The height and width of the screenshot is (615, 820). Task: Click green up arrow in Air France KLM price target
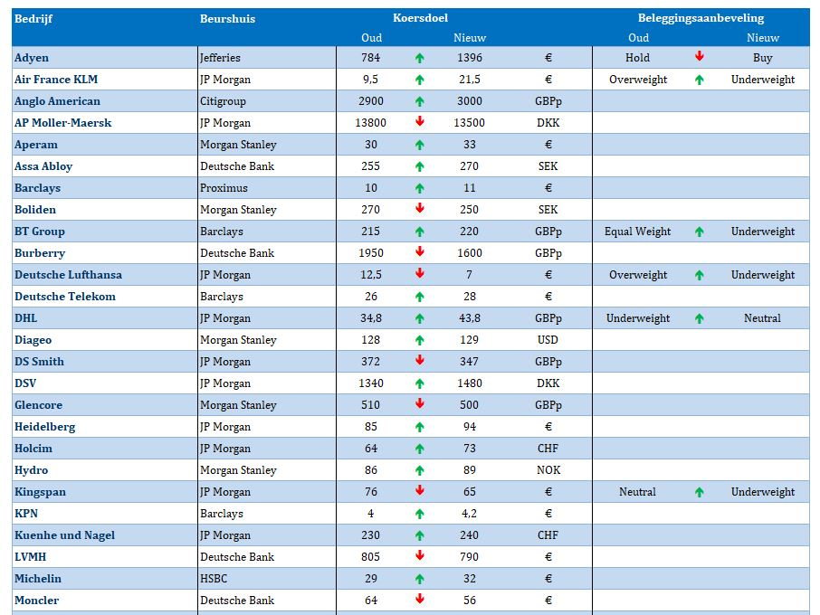click(419, 80)
